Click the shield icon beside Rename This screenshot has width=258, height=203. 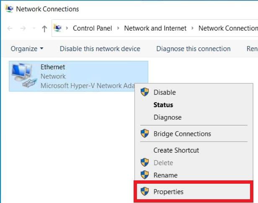pyautogui.click(x=144, y=175)
